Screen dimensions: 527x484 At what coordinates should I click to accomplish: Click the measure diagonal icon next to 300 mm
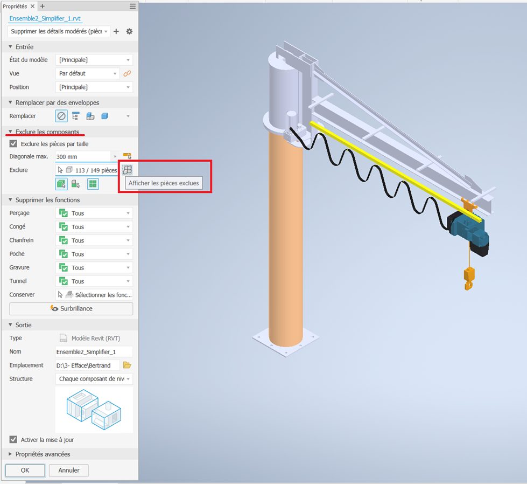click(x=127, y=156)
